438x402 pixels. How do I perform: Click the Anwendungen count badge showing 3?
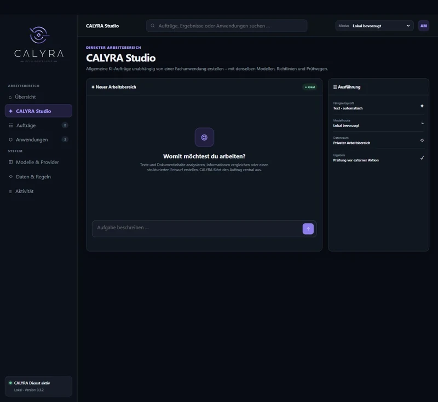65,139
